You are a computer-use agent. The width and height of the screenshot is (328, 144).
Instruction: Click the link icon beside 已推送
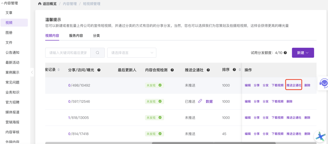pyautogui.click(x=200, y=101)
